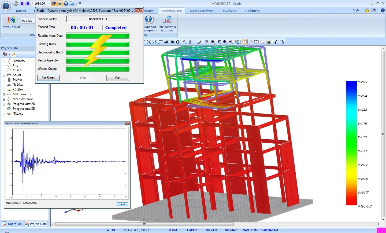Click the print icon in quick access toolbar

(16, 3)
